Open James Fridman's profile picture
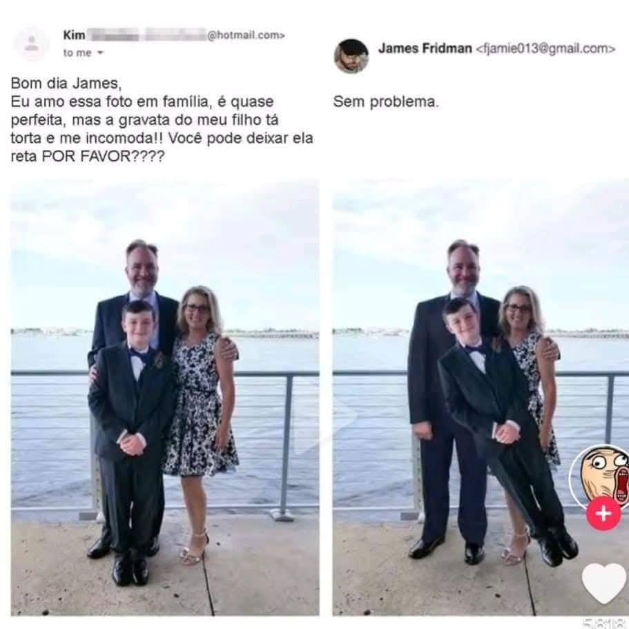 pyautogui.click(x=351, y=56)
